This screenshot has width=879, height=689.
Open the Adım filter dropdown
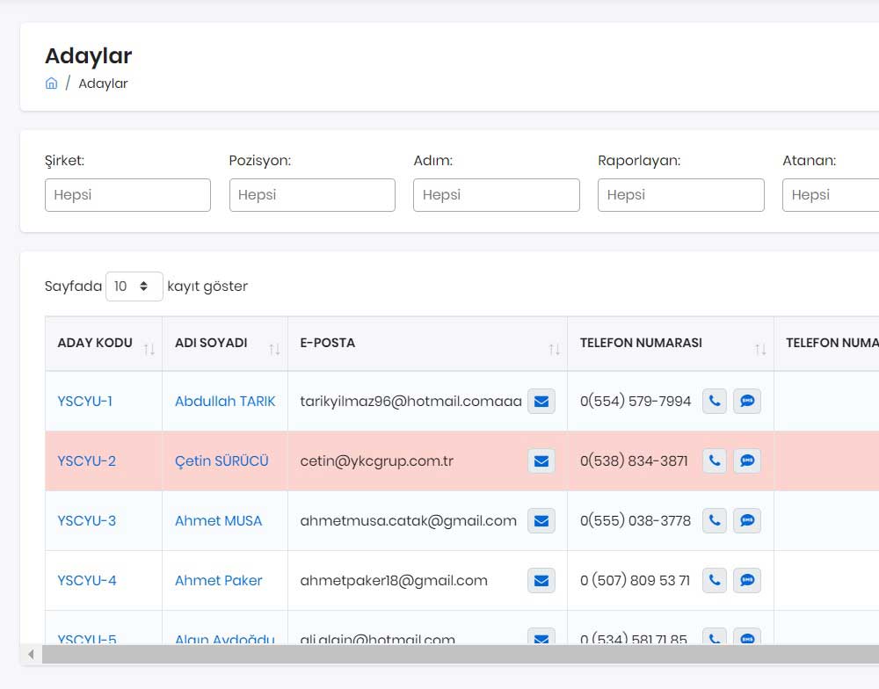point(497,195)
